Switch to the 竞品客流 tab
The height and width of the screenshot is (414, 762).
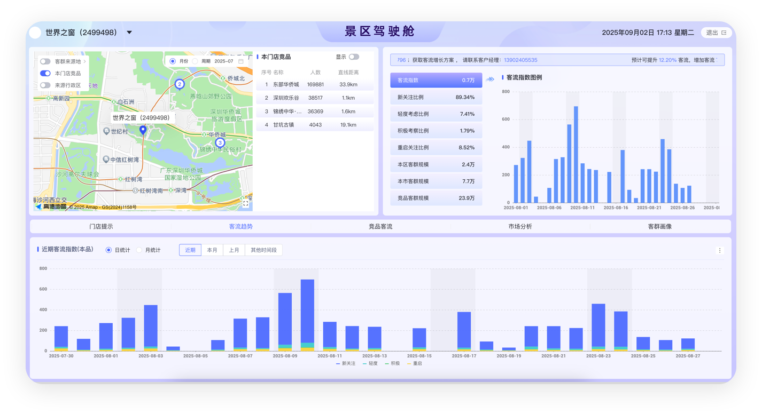[x=380, y=226]
